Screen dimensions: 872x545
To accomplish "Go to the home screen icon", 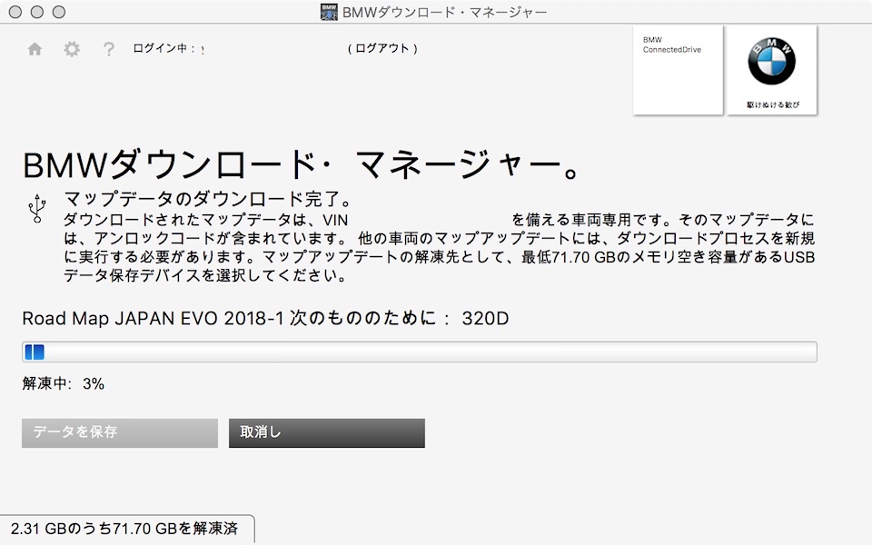I will click(35, 49).
